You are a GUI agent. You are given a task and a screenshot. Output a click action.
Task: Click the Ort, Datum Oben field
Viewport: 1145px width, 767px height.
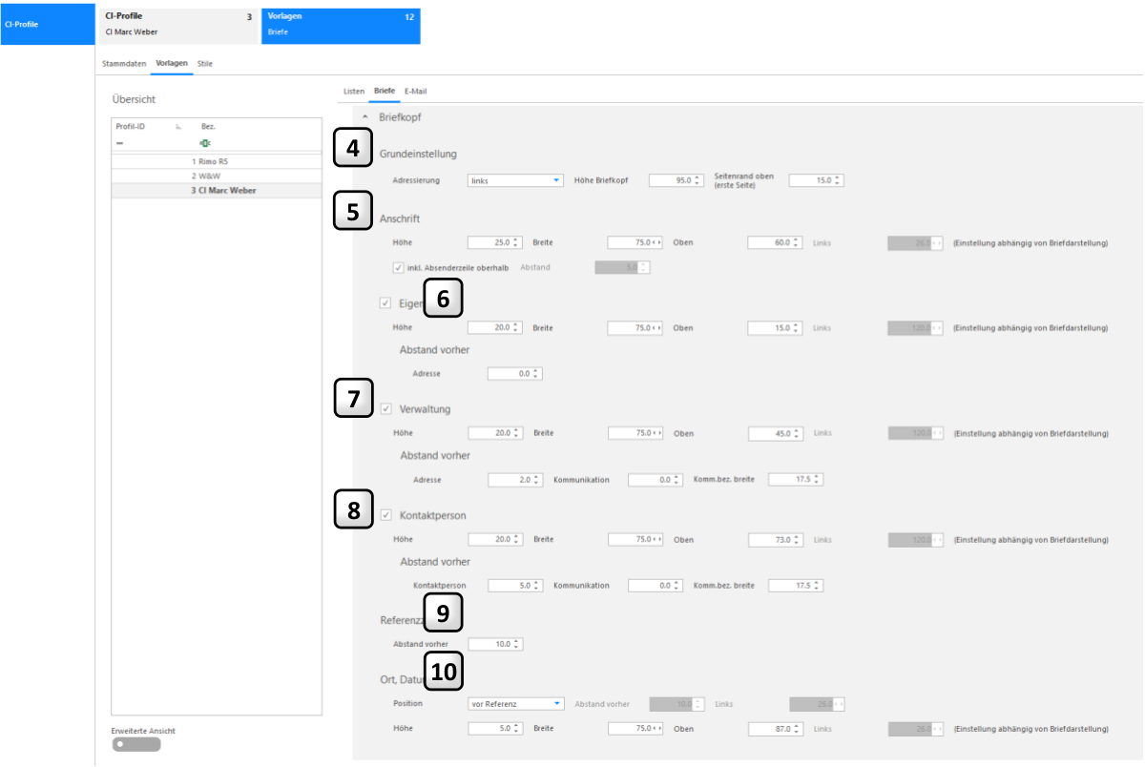776,729
